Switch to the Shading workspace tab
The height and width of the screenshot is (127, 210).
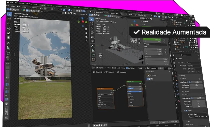[86, 8]
